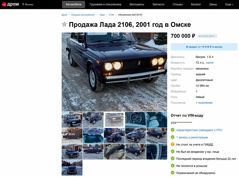Open the main large car photo
This screenshot has width=239, height=177.
coord(114,72)
